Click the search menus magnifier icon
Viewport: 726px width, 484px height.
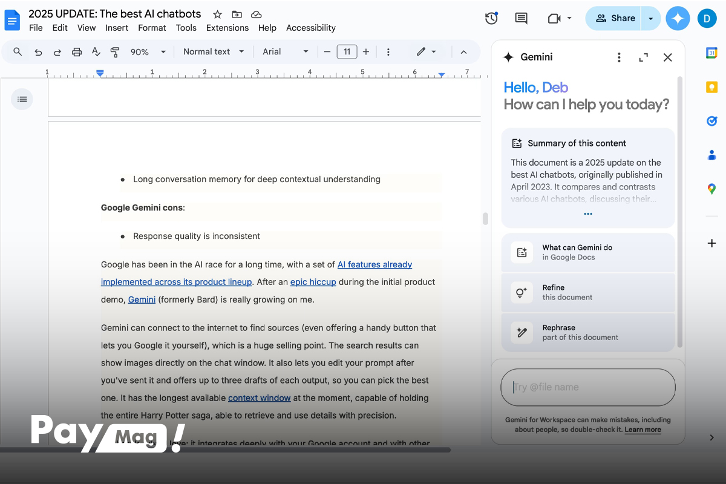[x=18, y=52]
